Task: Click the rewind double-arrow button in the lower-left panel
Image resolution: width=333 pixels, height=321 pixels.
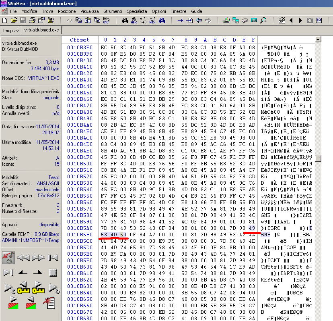Action: (23, 258)
